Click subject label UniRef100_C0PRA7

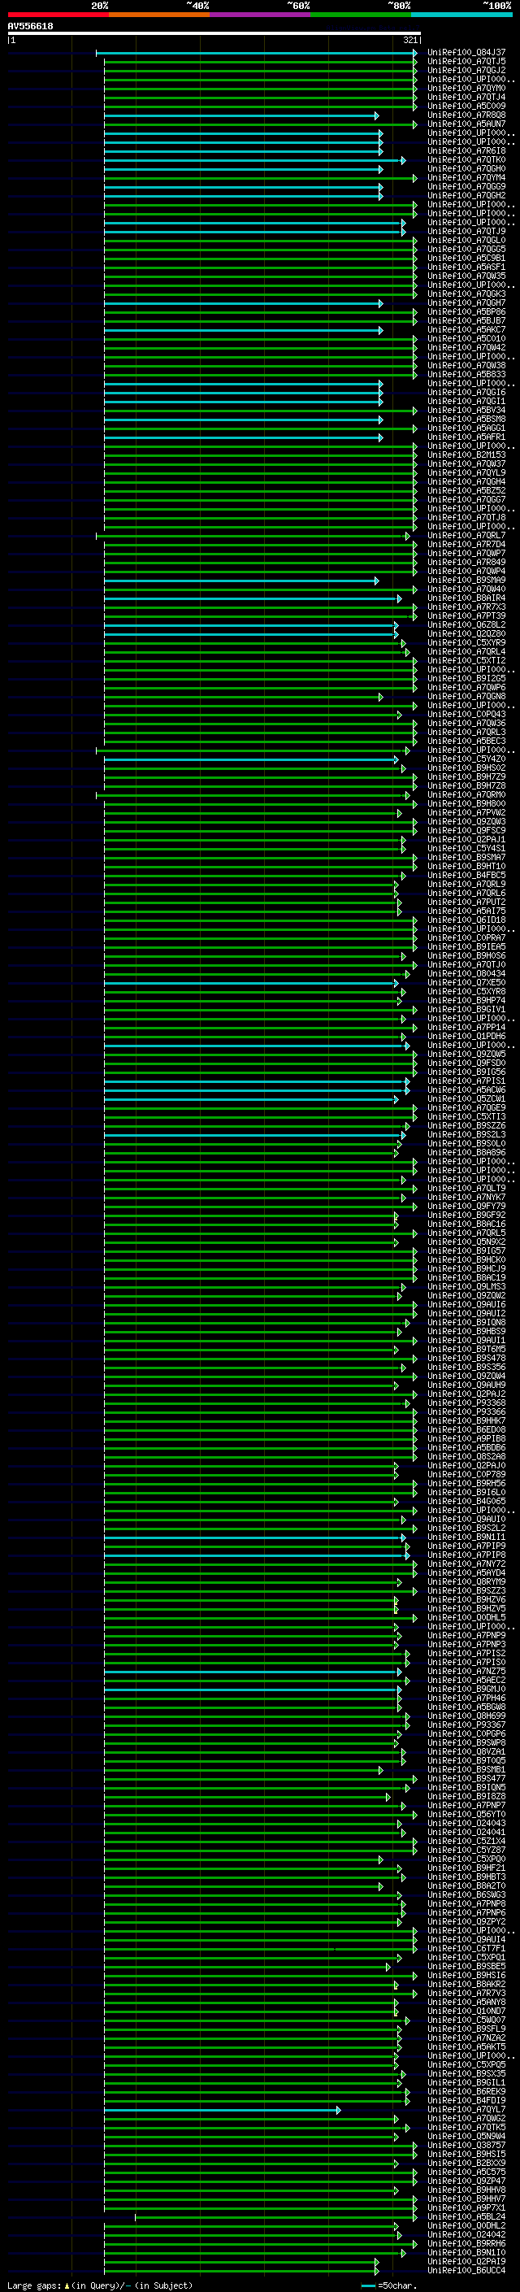click(466, 937)
